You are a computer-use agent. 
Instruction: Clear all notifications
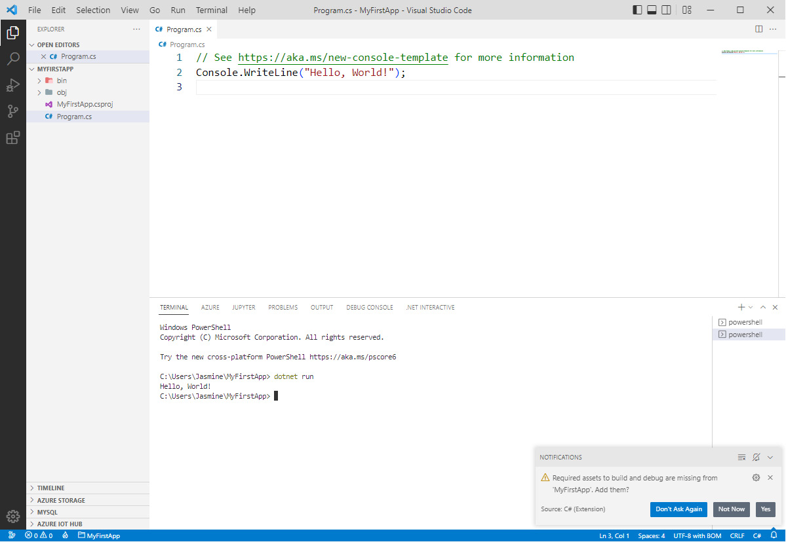coord(742,458)
